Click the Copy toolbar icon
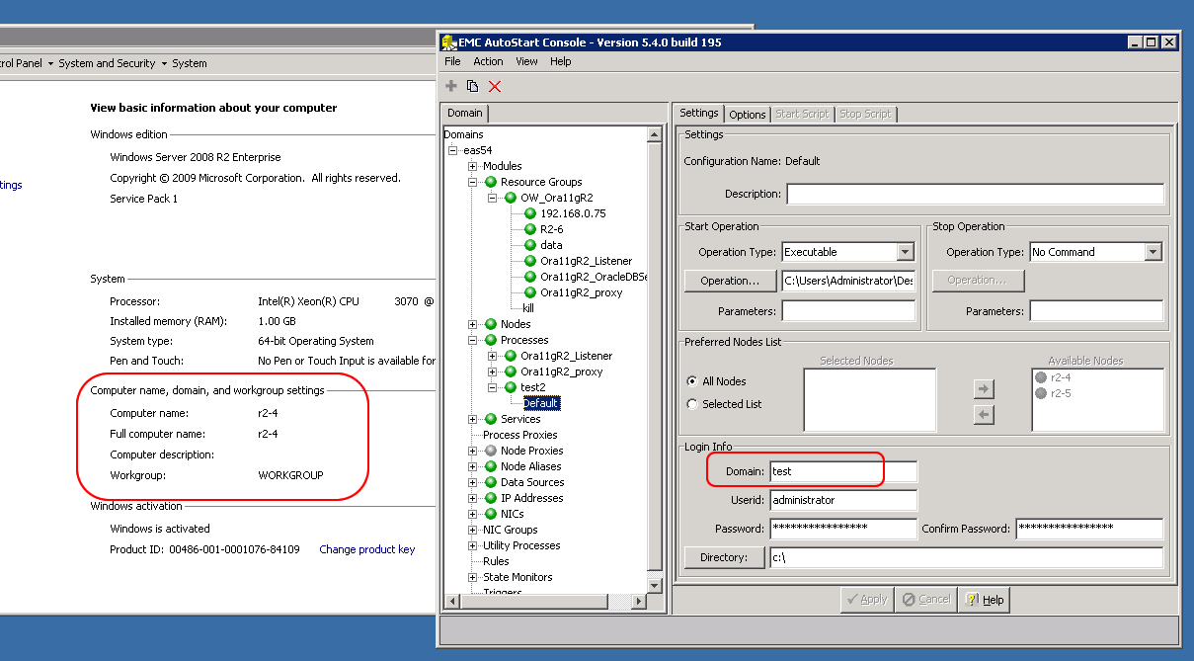 [473, 86]
